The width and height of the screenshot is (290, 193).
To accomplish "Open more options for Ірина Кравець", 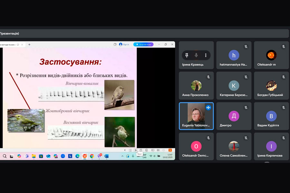I will click(x=206, y=55).
